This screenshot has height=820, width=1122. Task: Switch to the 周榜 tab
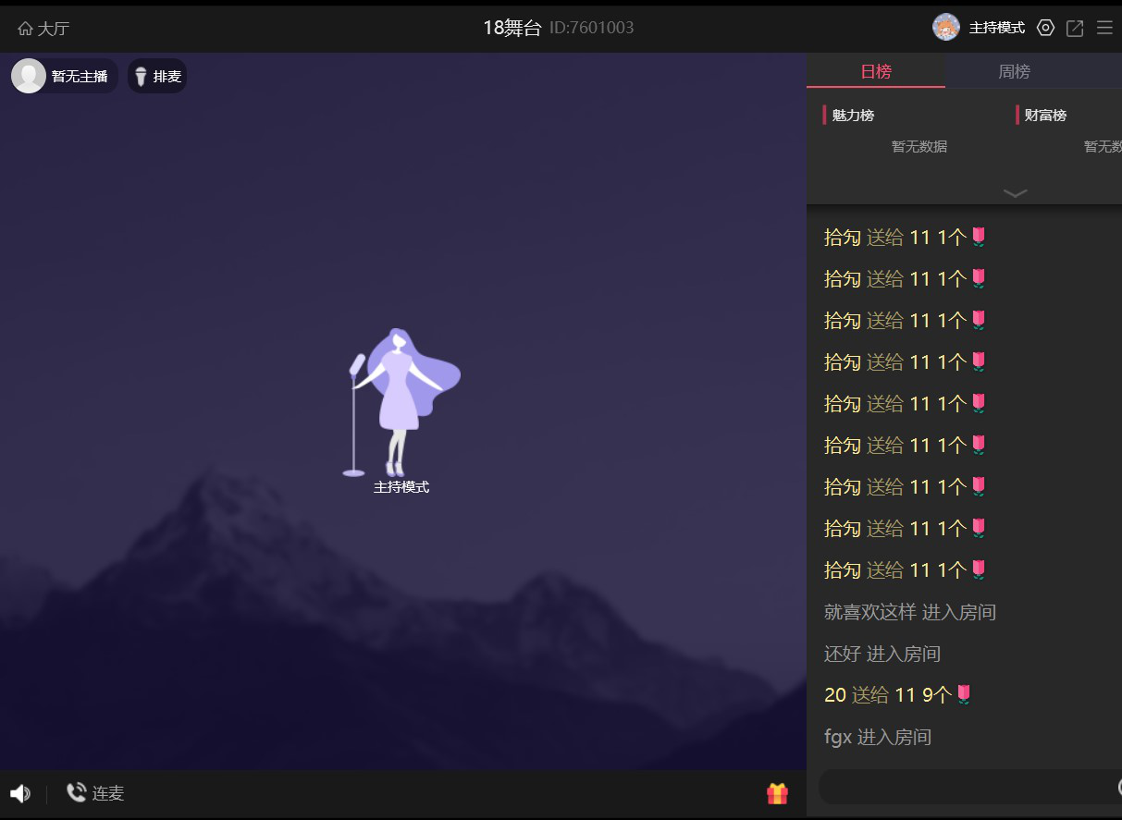1014,71
